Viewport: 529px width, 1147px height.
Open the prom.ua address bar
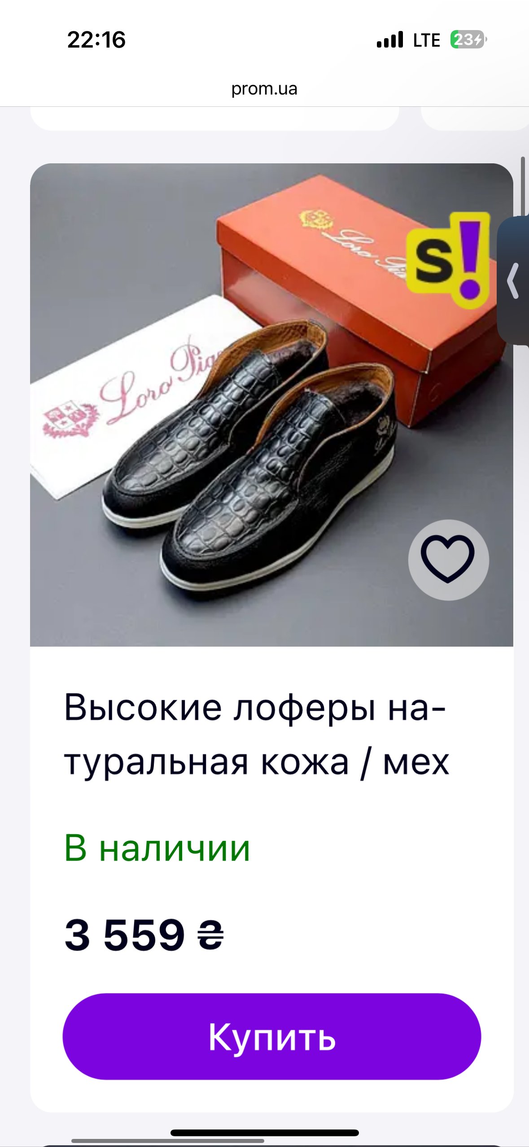[264, 88]
